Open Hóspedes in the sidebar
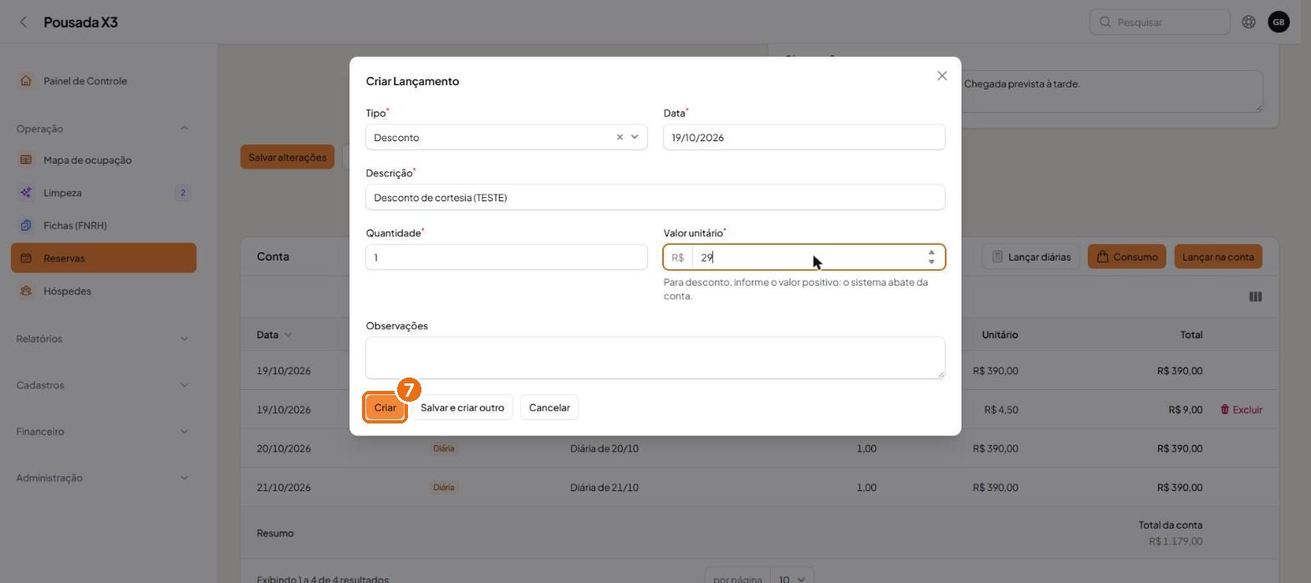Screen dimensions: 1311x583 click(104, 291)
